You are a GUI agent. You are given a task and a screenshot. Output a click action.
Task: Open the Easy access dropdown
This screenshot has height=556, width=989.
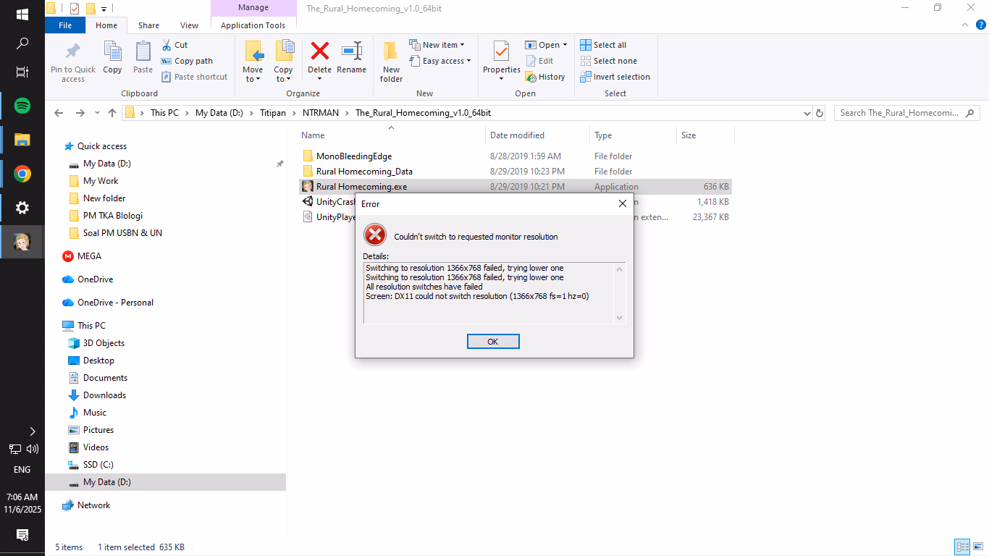coord(440,61)
